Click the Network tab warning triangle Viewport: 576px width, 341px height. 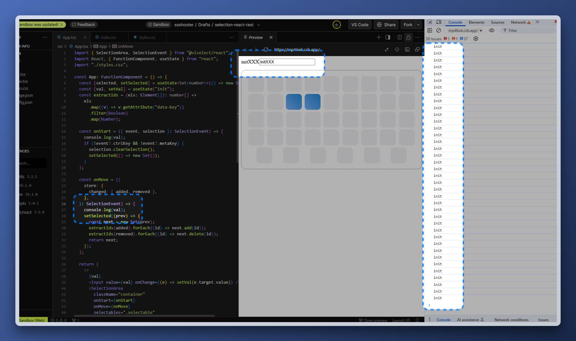tap(529, 22)
